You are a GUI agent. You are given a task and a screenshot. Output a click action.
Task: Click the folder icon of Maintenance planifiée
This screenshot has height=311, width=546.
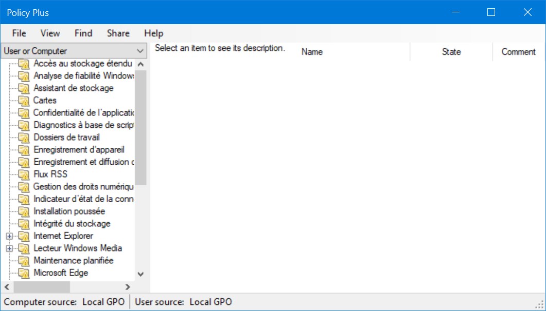click(x=24, y=261)
